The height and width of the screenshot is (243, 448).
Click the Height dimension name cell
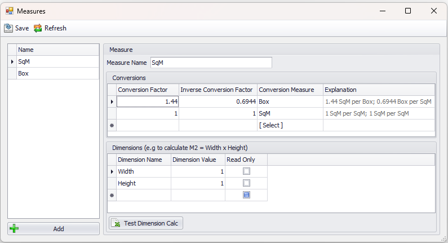coord(144,183)
